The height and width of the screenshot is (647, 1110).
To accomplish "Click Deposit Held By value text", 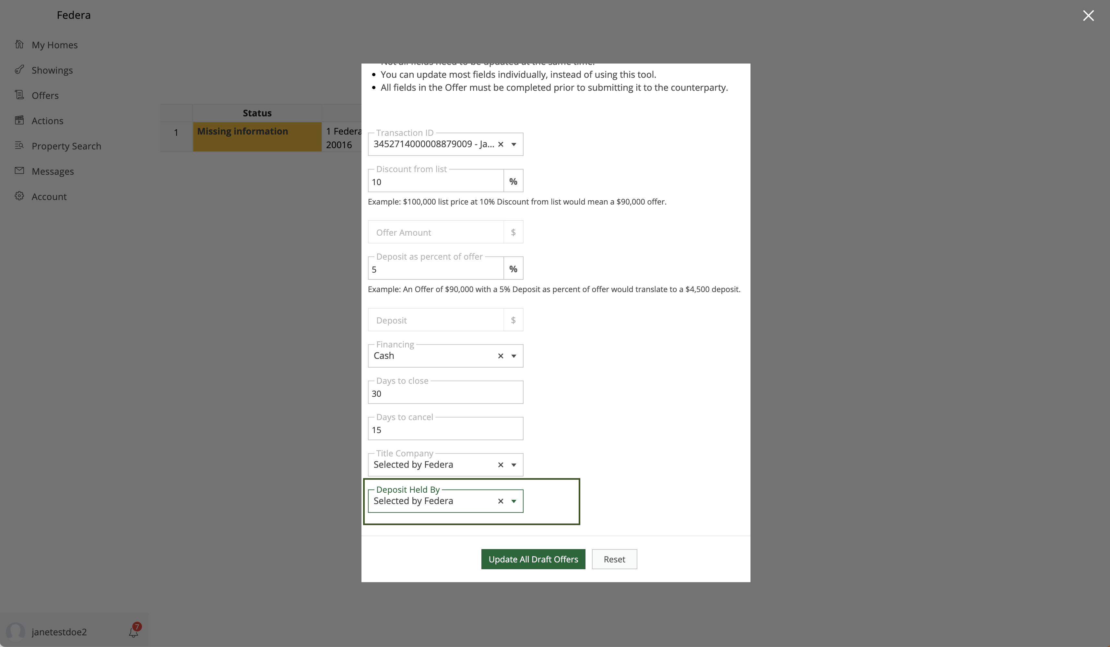I will pos(413,501).
